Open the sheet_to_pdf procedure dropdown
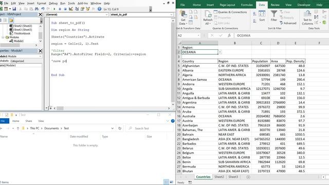The width and height of the screenshot is (329, 185). click(171, 15)
